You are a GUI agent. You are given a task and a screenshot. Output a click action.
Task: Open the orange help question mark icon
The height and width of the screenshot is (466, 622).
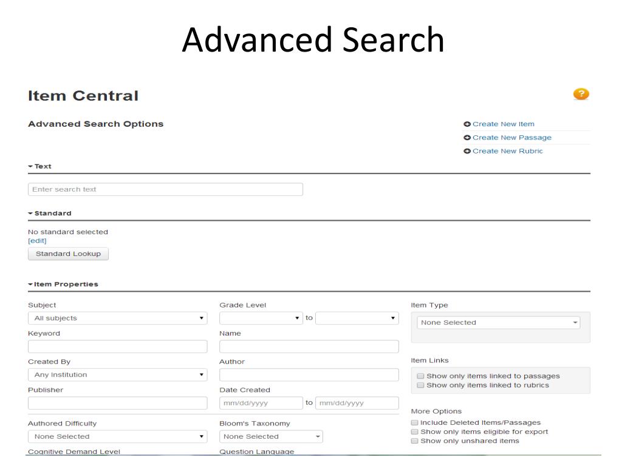pyautogui.click(x=581, y=94)
